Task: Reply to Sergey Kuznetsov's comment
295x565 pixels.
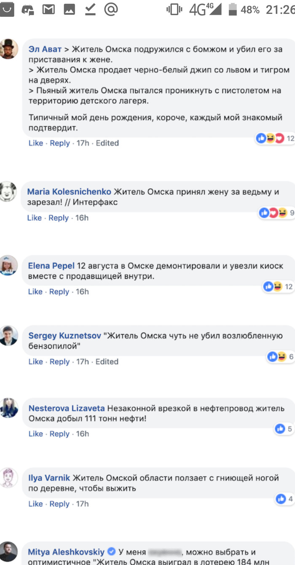Action: click(x=59, y=362)
